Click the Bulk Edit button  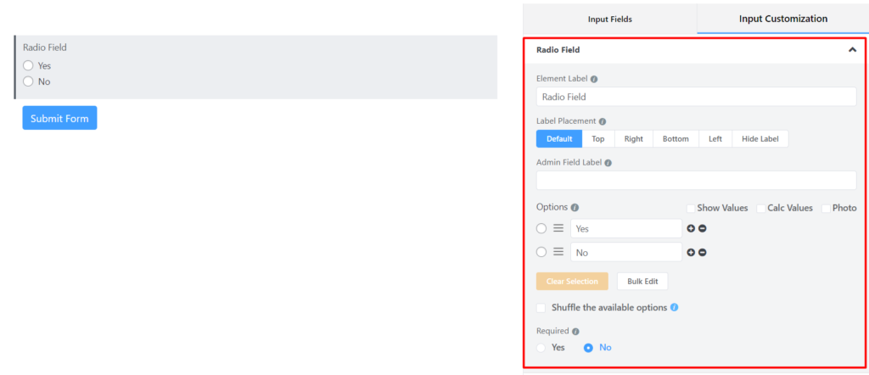coord(642,282)
